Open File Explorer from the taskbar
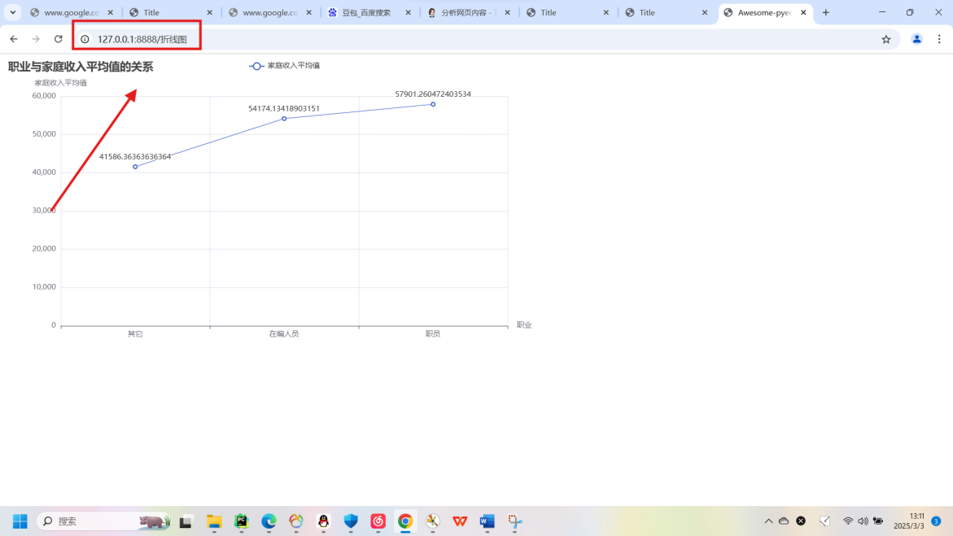Image resolution: width=953 pixels, height=536 pixels. [214, 521]
